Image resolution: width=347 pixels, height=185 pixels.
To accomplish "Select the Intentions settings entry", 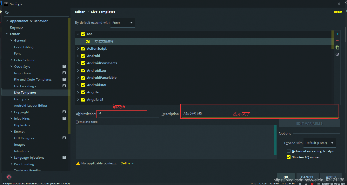I will click(x=21, y=151).
